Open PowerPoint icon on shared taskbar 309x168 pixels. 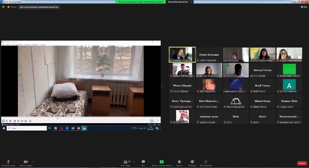tap(78, 128)
